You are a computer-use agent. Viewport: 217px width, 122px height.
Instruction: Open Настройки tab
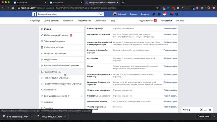166,21
